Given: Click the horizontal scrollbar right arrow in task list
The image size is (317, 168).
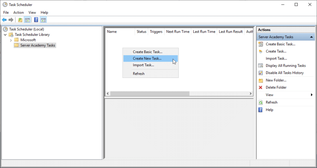Looking at the screenshot, I should 250,94.
